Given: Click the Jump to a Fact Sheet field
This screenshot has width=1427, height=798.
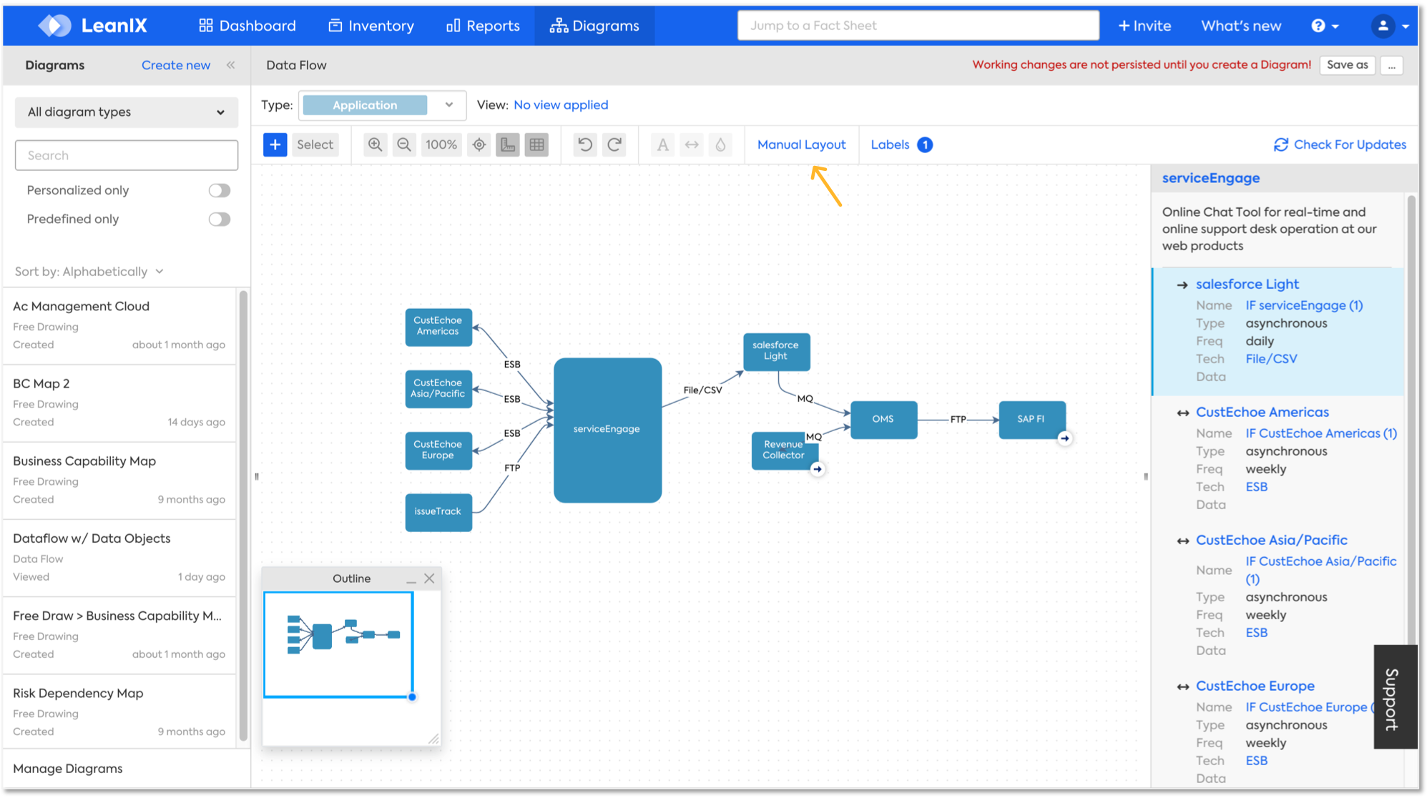Looking at the screenshot, I should 918,26.
